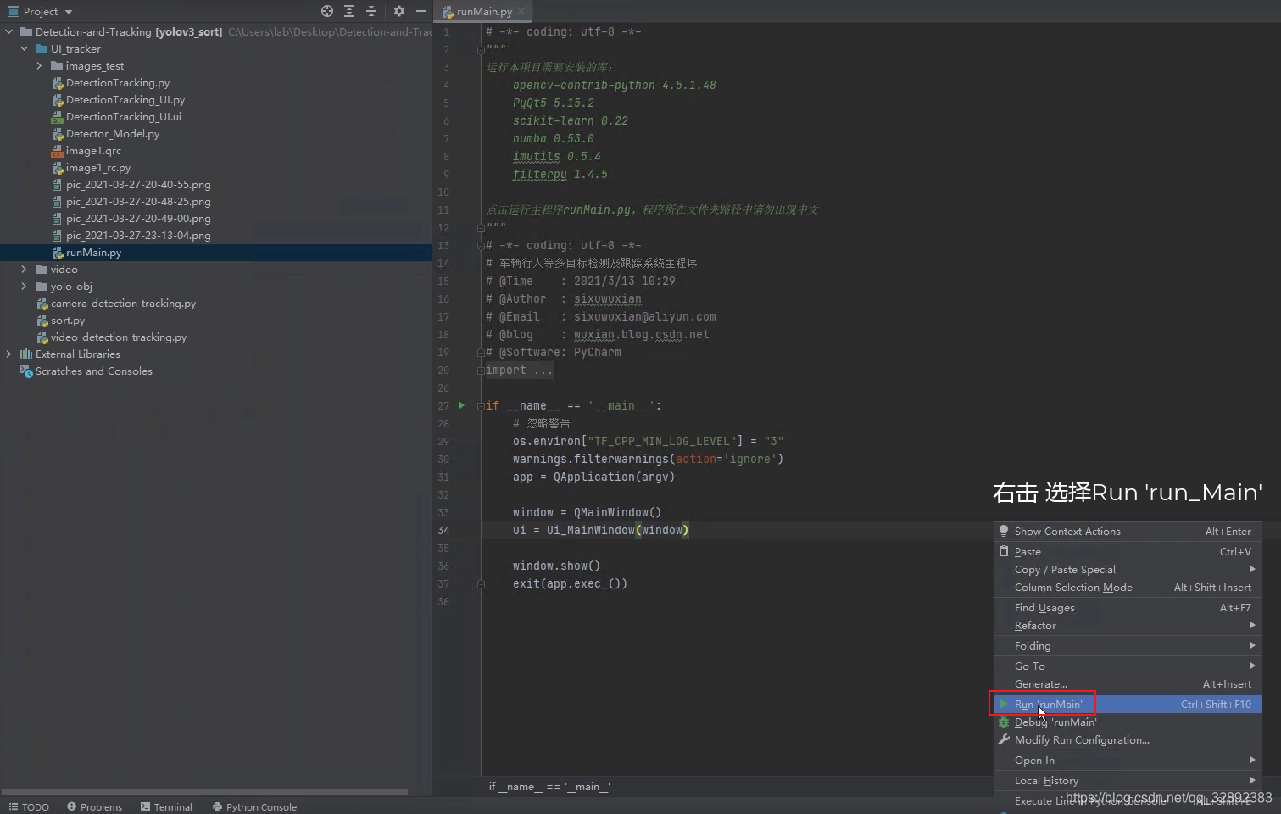Open the Refactor submenu
Viewport: 1281px width, 814px height.
click(x=1128, y=625)
